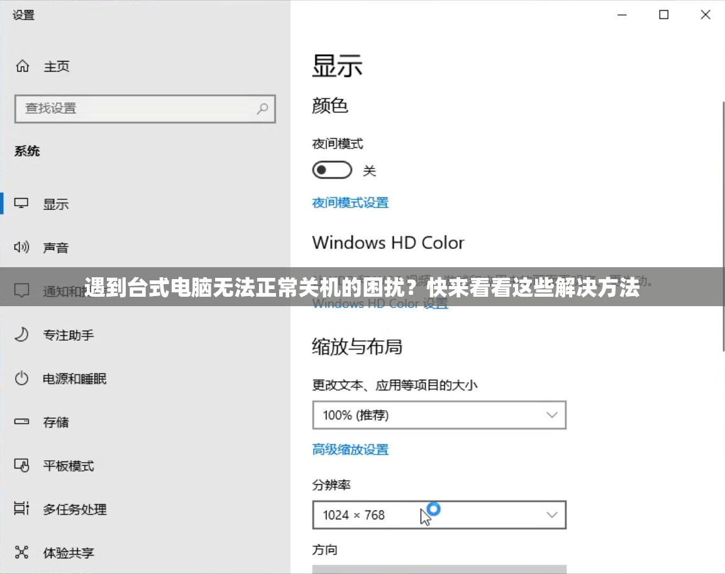This screenshot has height=574, width=725.
Task: Click the monitor icon for 显示
Action: tap(21, 203)
